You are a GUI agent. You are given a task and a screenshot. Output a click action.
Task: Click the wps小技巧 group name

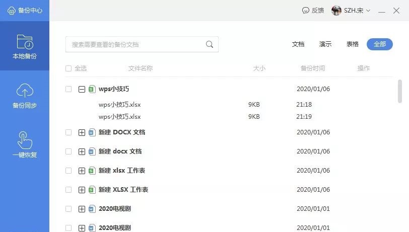click(x=114, y=89)
